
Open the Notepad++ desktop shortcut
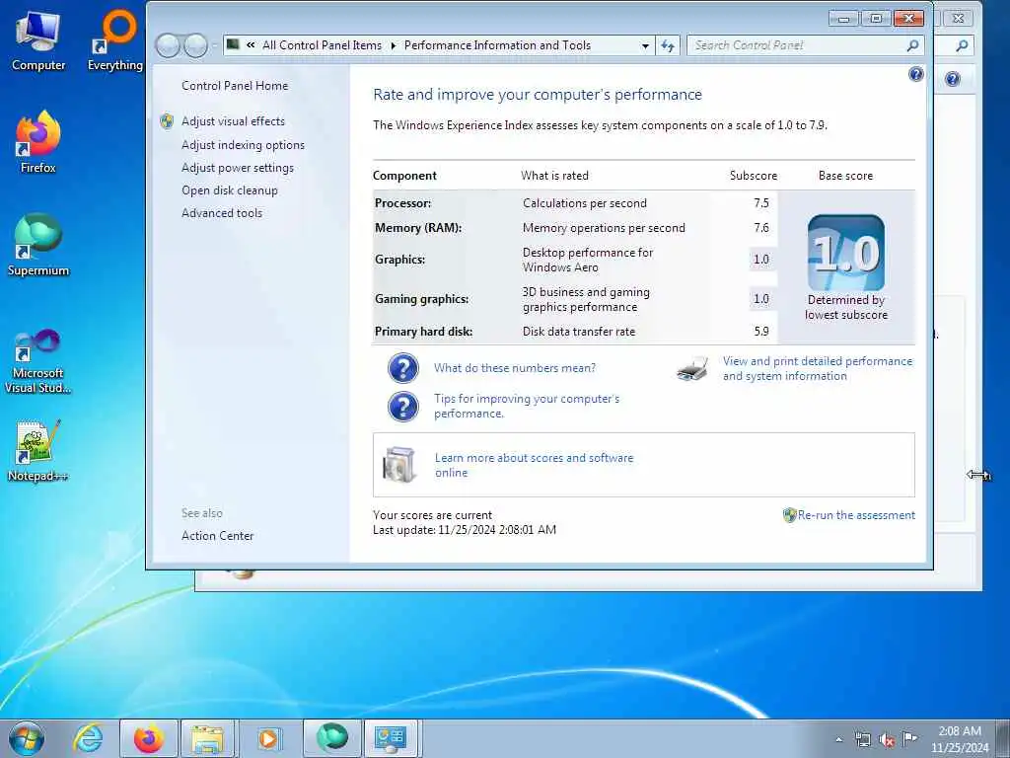coord(38,451)
